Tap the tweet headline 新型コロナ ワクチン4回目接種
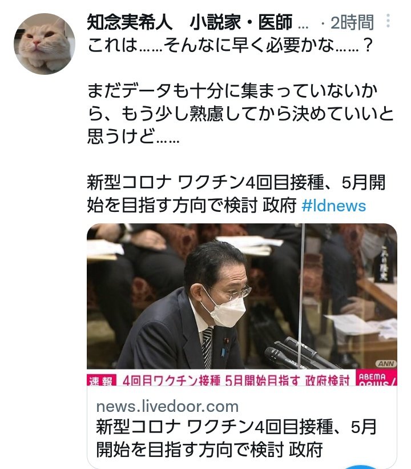The height and width of the screenshot is (469, 411). (236, 194)
